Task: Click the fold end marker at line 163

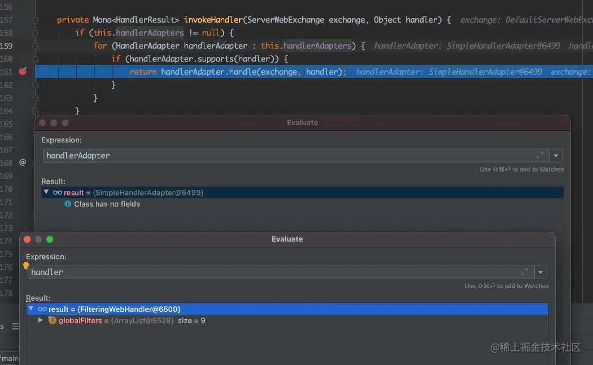Action: click(35, 98)
